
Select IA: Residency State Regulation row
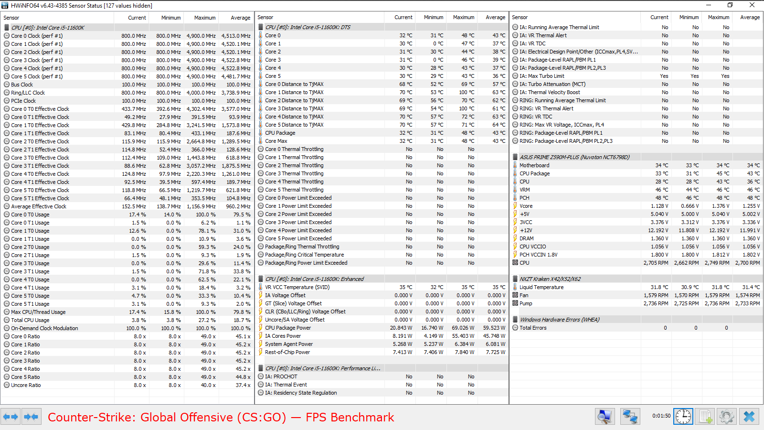382,393
